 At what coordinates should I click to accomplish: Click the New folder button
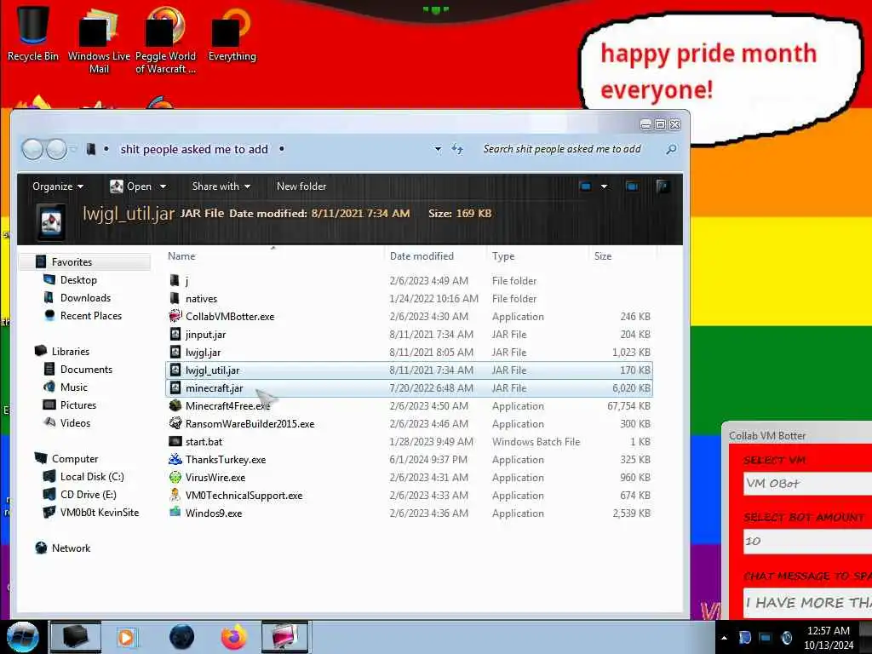tap(301, 186)
